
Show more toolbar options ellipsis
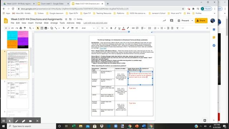coord(183,28)
